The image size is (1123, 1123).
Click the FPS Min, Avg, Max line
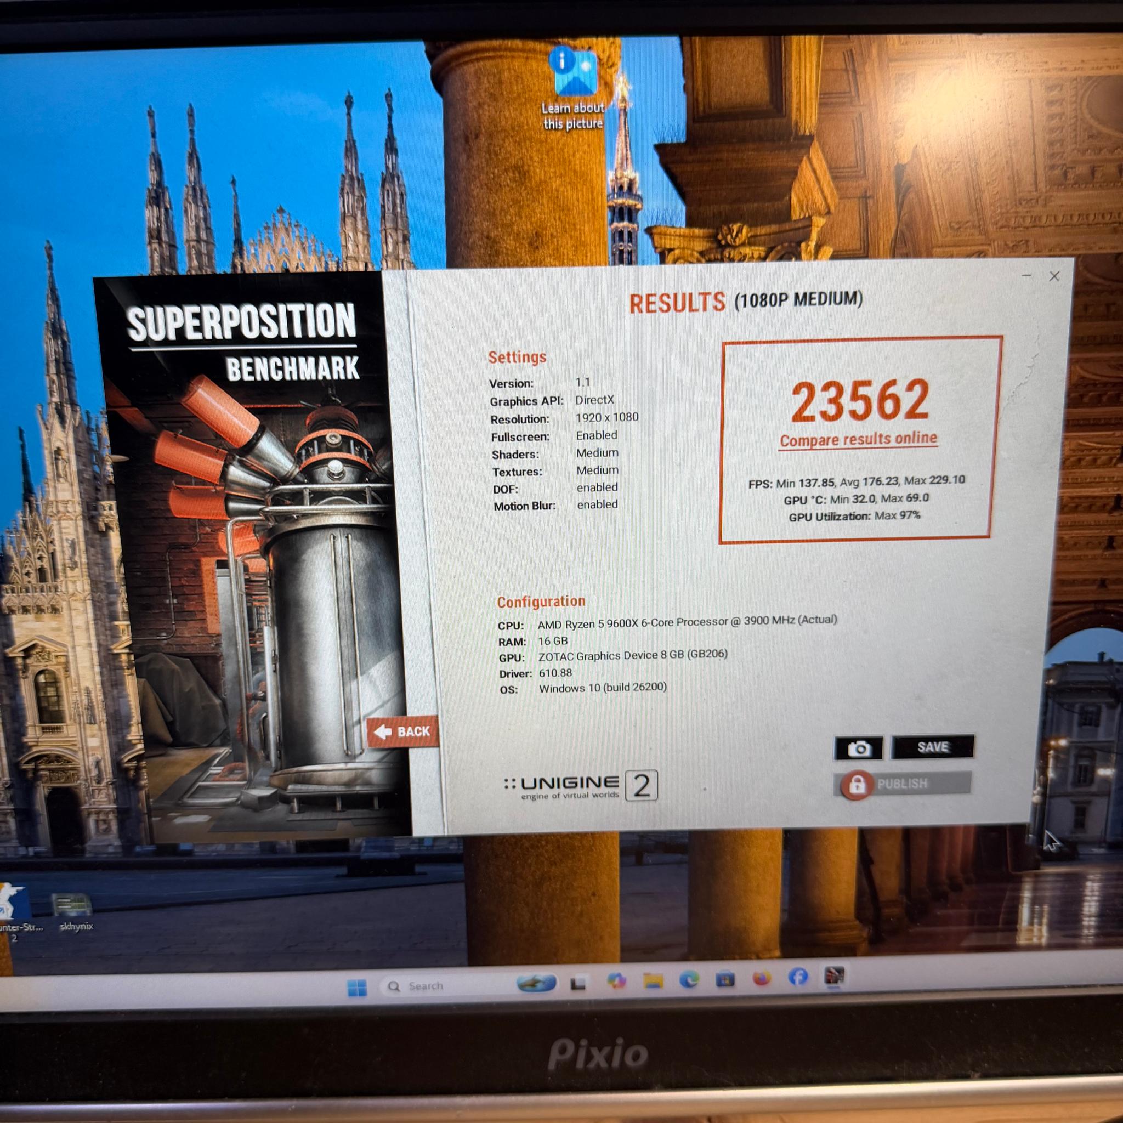856,482
